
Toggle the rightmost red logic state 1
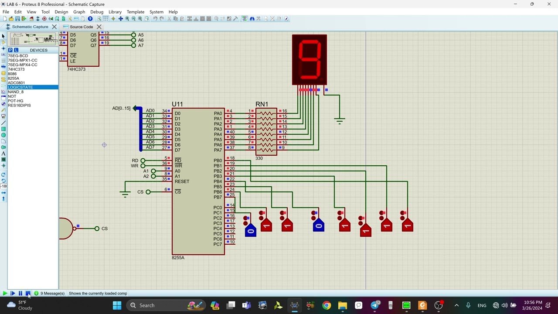[x=407, y=226]
